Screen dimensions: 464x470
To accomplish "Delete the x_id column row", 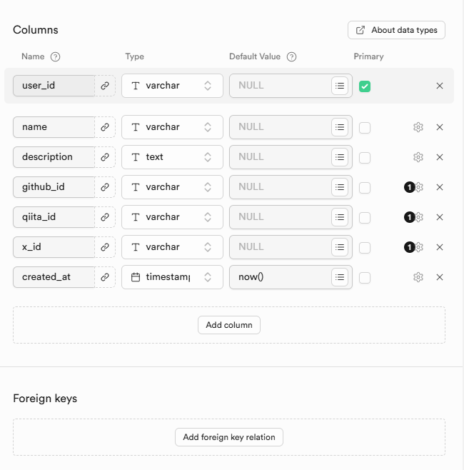I will [x=440, y=247].
